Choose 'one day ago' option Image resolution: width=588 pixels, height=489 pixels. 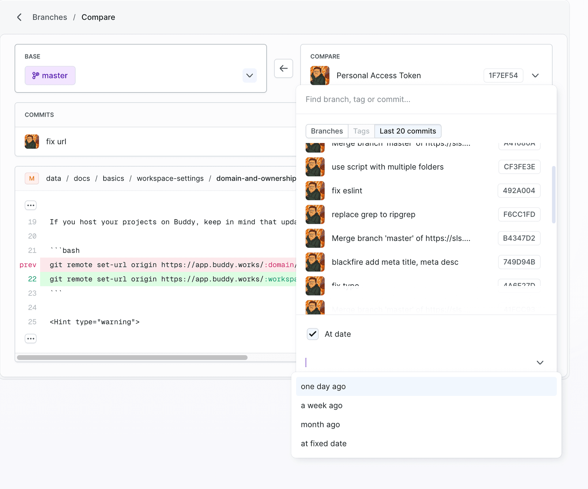point(426,387)
